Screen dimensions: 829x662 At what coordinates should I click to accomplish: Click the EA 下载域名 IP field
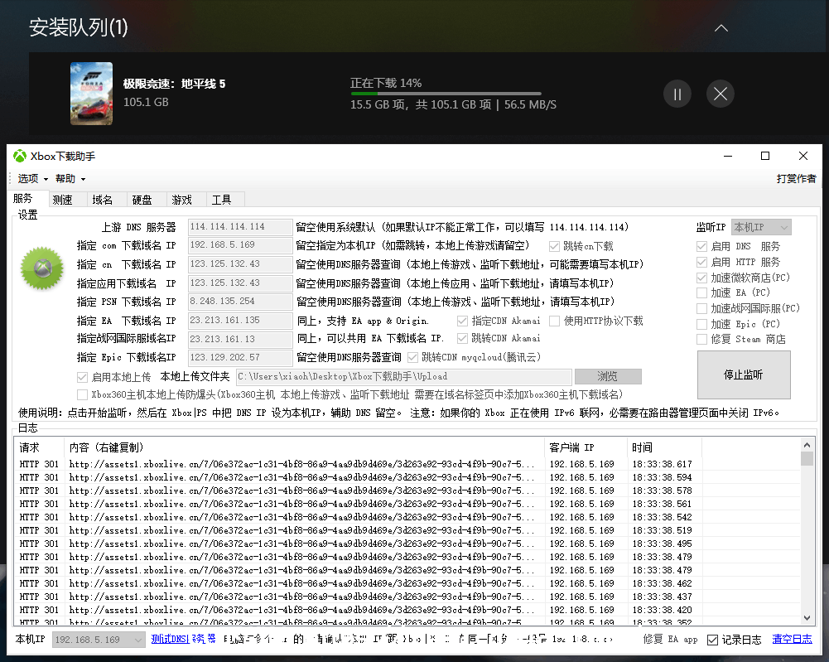pos(240,321)
